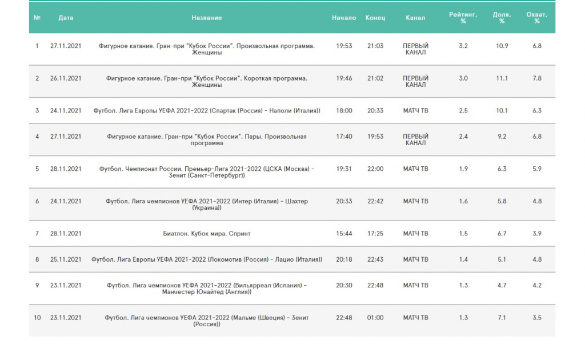Screen dimensions: 585x348
Task: Click the "Конец" column header
Action: (x=375, y=18)
